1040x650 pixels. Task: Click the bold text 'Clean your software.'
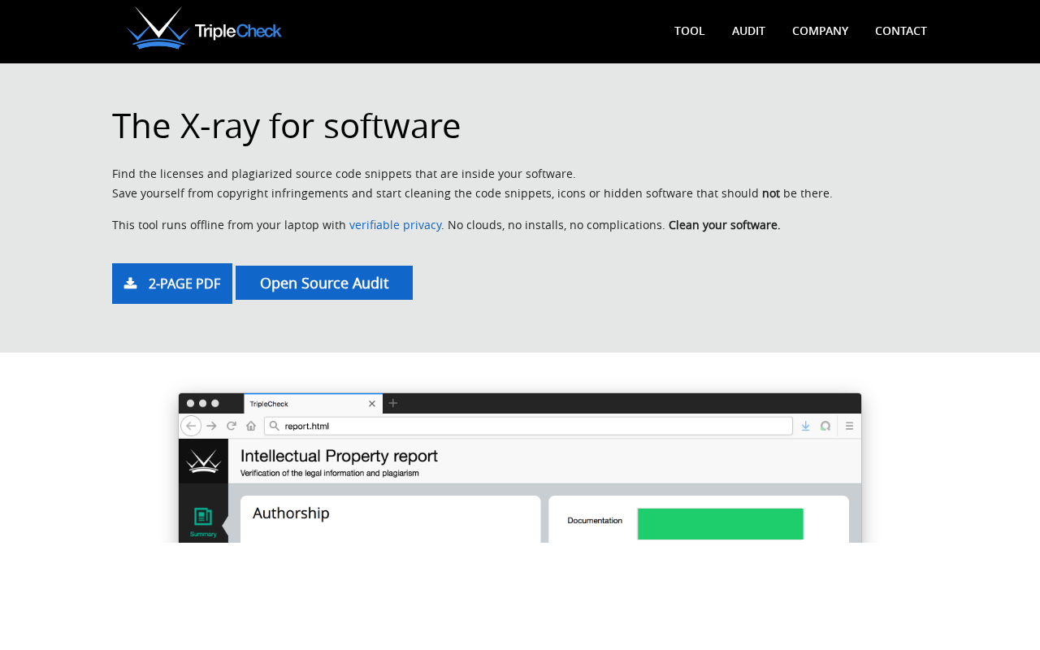coord(725,225)
